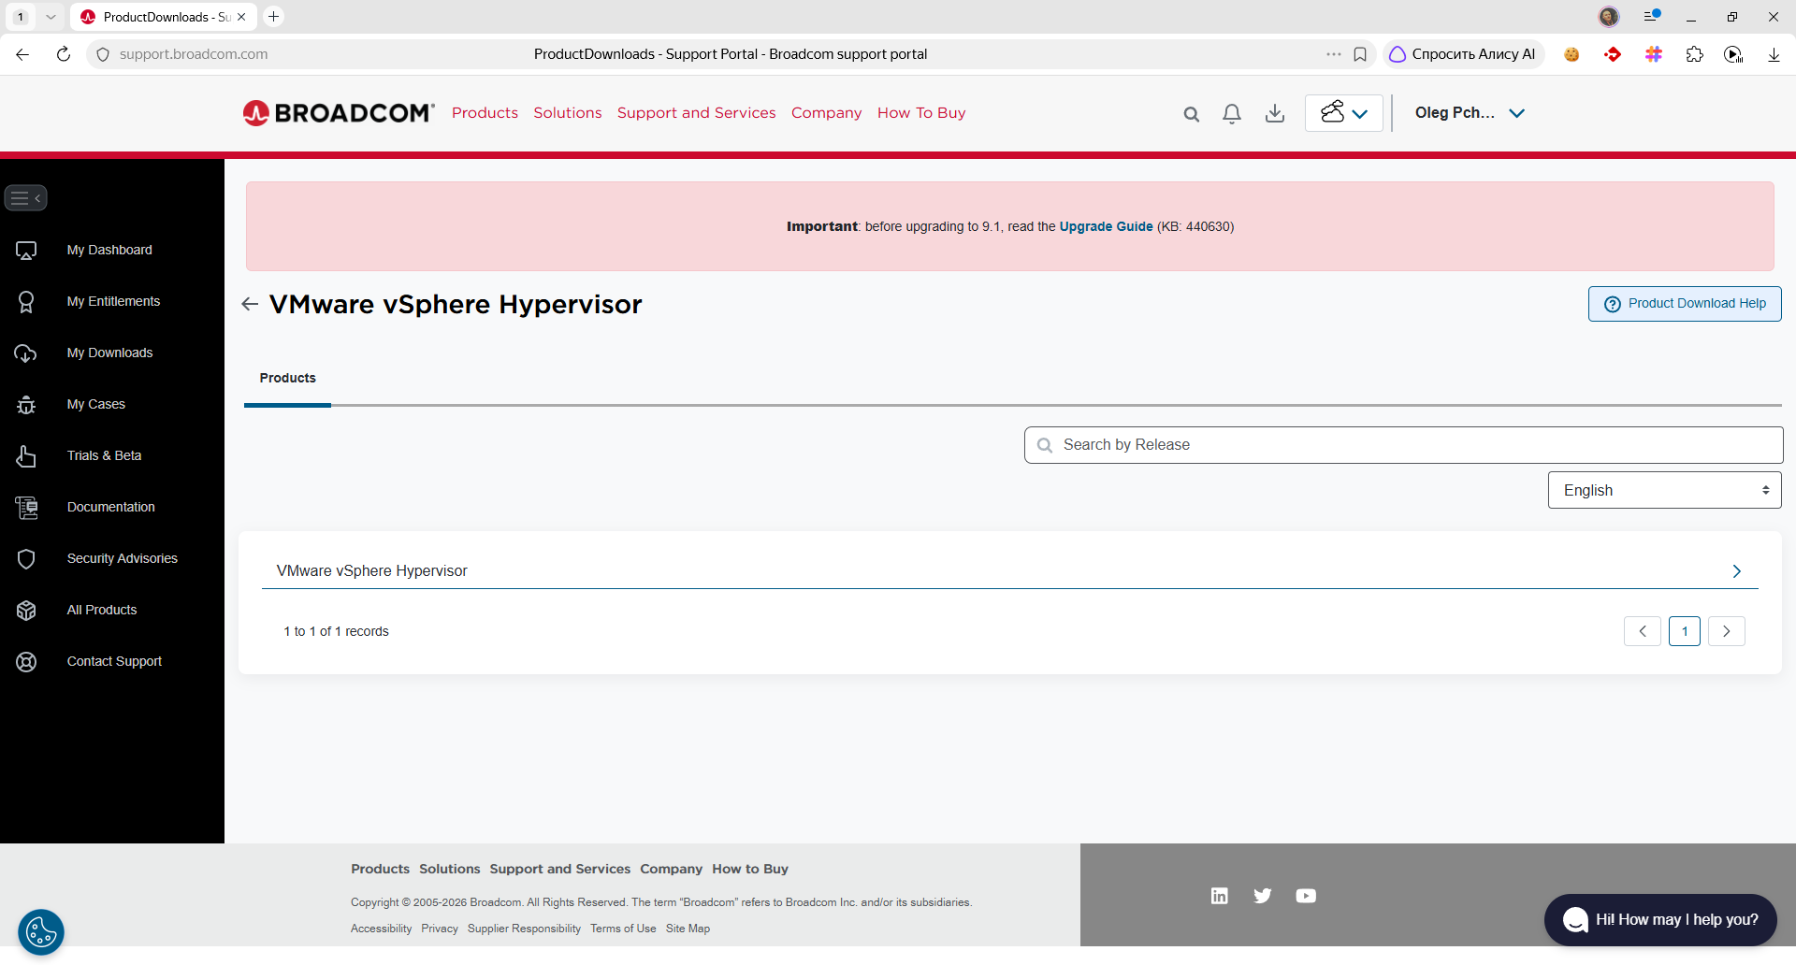
Task: Click the My Downloads cloud icon
Action: [x=26, y=353]
